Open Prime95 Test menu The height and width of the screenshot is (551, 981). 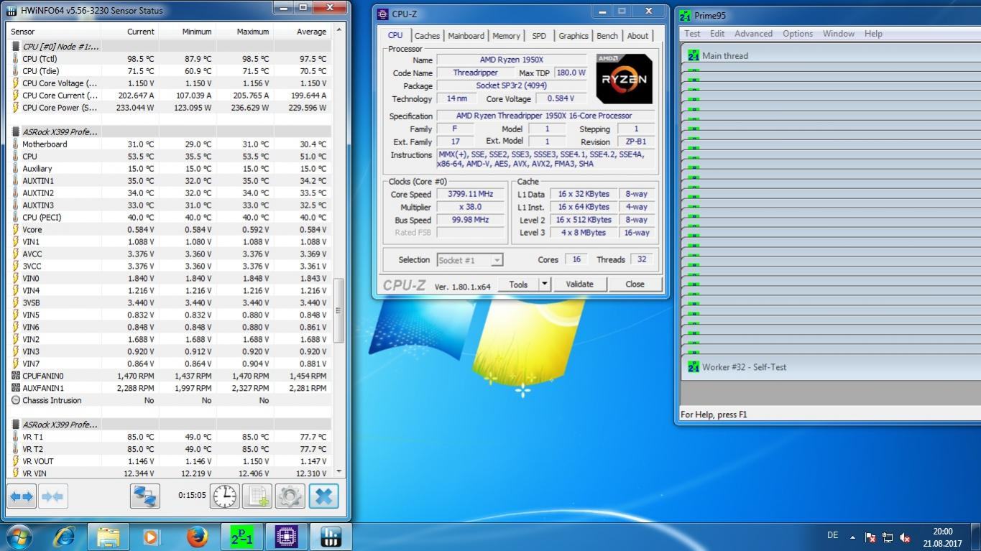[693, 34]
